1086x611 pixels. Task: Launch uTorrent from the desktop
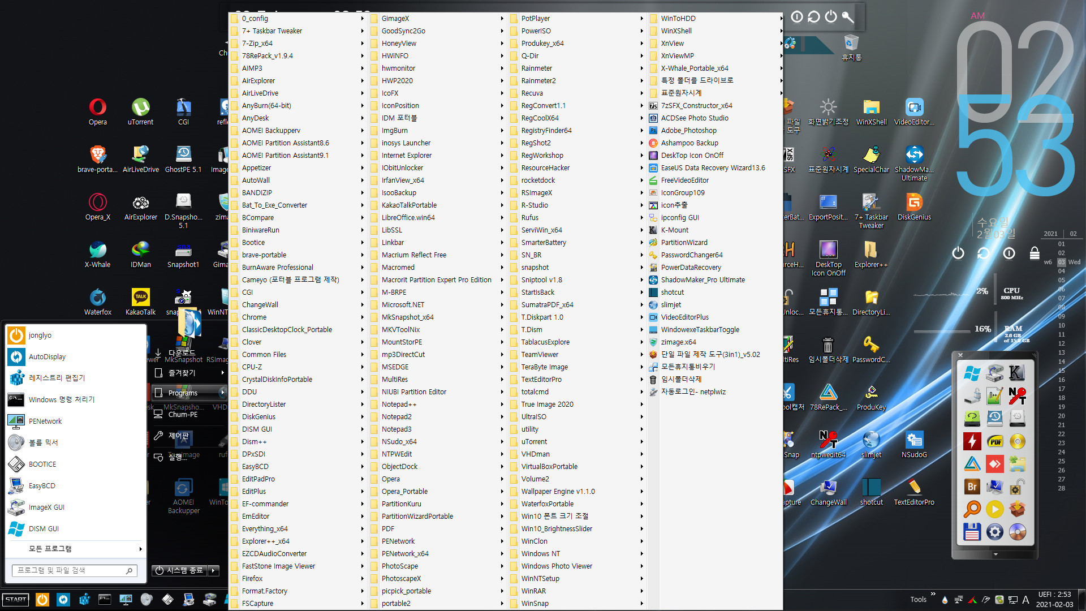click(x=140, y=111)
